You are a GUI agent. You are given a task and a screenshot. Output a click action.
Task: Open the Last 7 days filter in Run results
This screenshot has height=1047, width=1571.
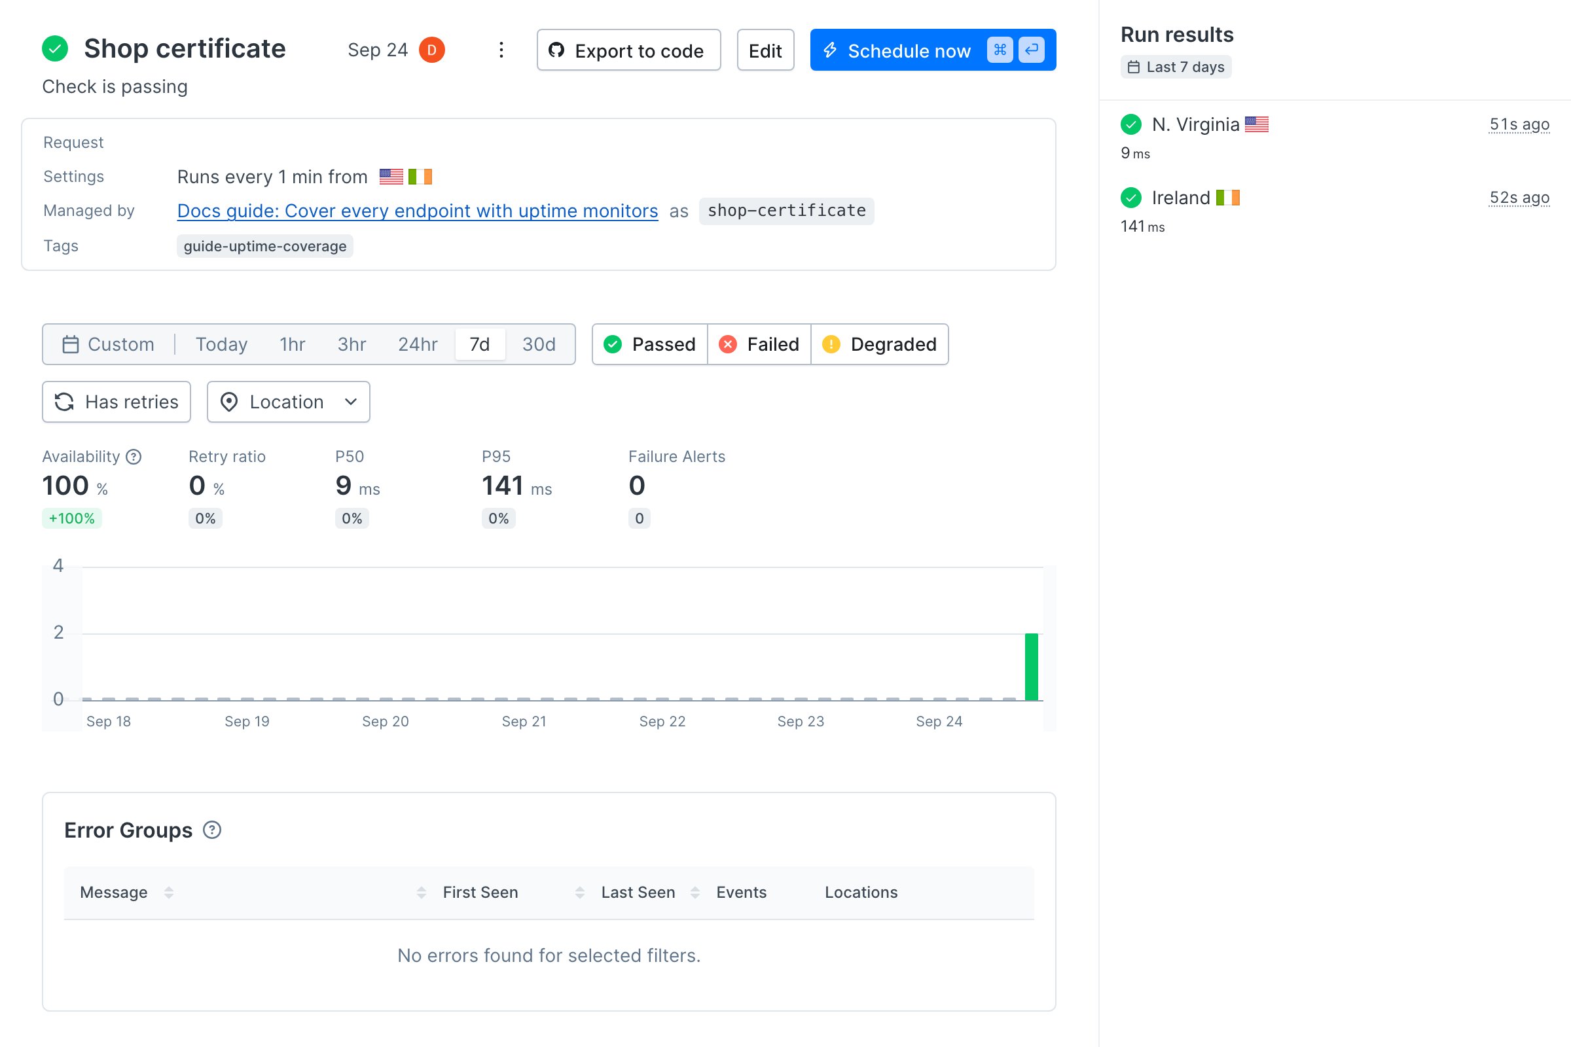coord(1176,67)
